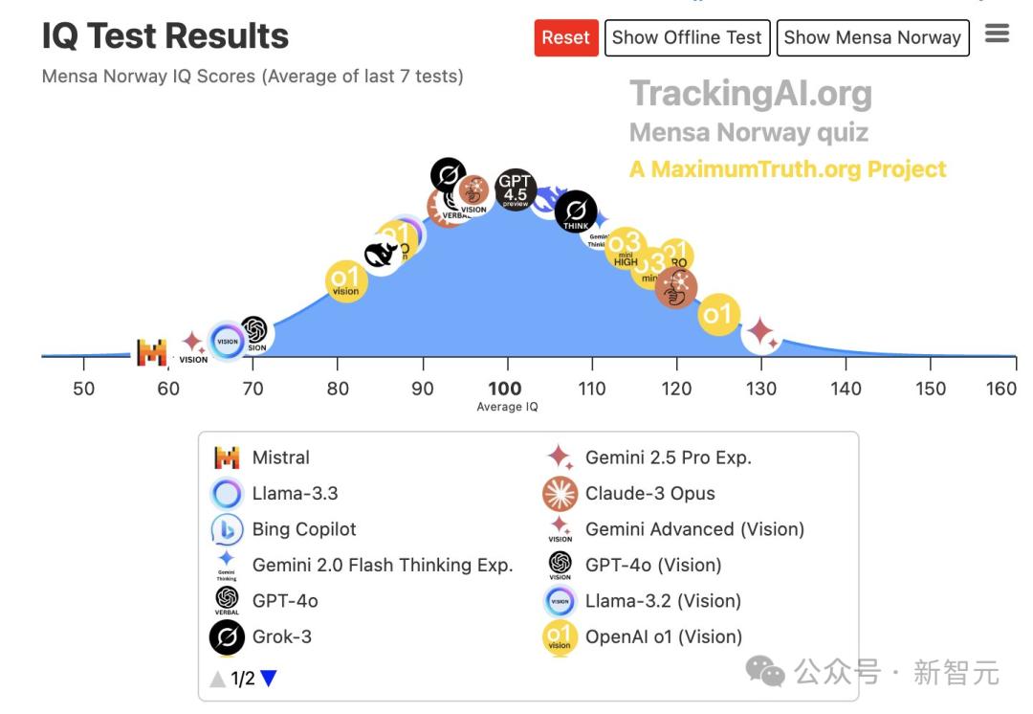
Task: Click the Grok THINK icon on curve
Action: pos(576,212)
